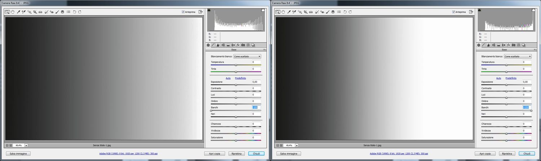Click the Contrasto value field in right window
Image resolution: width=541 pixels, height=161 pixels.
527,88
